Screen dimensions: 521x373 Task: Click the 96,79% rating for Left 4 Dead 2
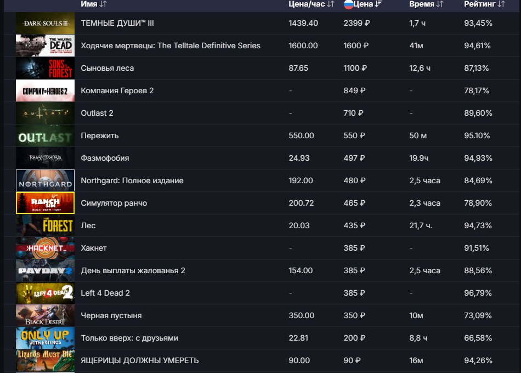coord(478,293)
